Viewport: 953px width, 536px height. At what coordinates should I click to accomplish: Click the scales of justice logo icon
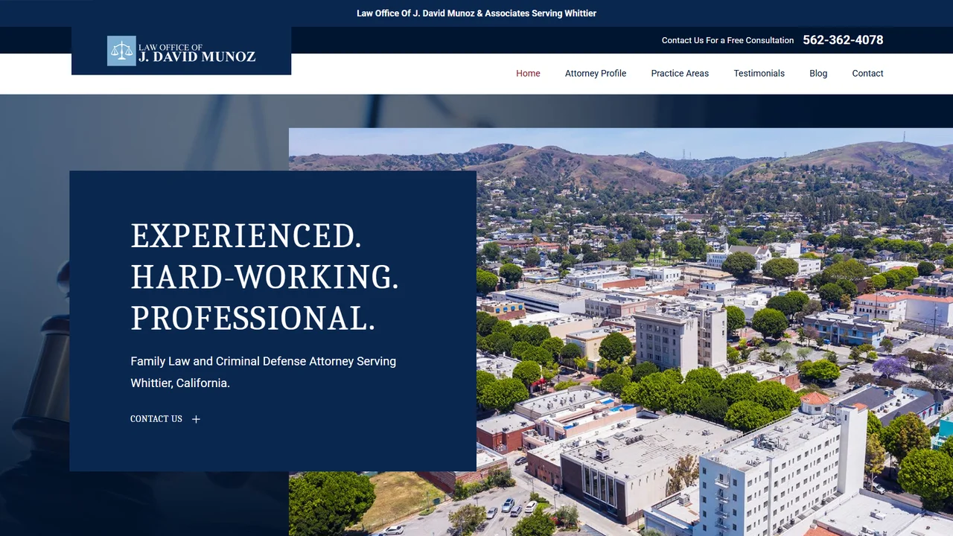pos(121,51)
